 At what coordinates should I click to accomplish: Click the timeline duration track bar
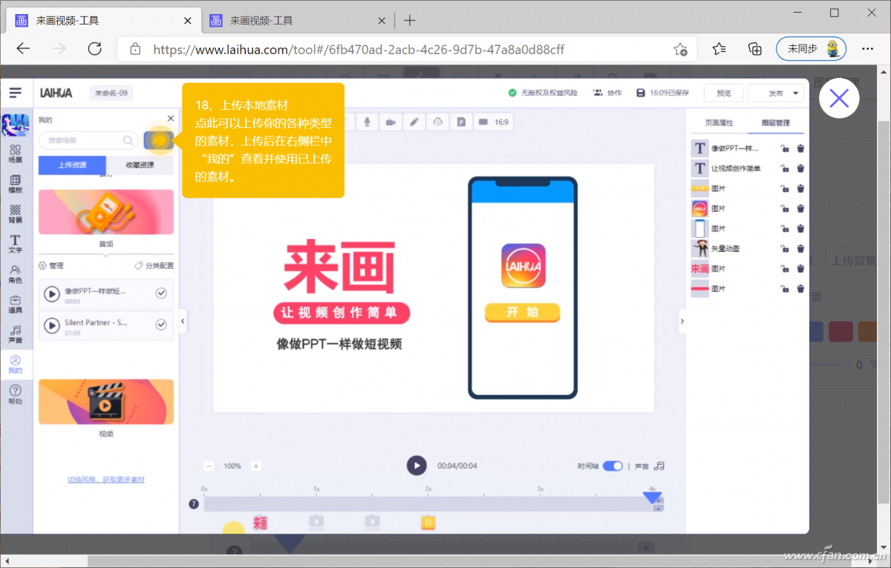click(427, 504)
